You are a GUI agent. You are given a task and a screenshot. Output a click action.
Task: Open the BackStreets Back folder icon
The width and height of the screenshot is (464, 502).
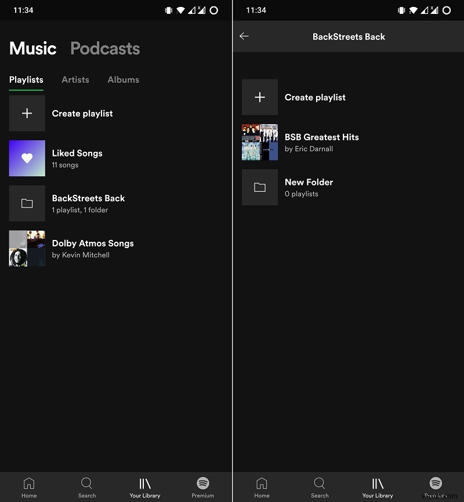[27, 203]
